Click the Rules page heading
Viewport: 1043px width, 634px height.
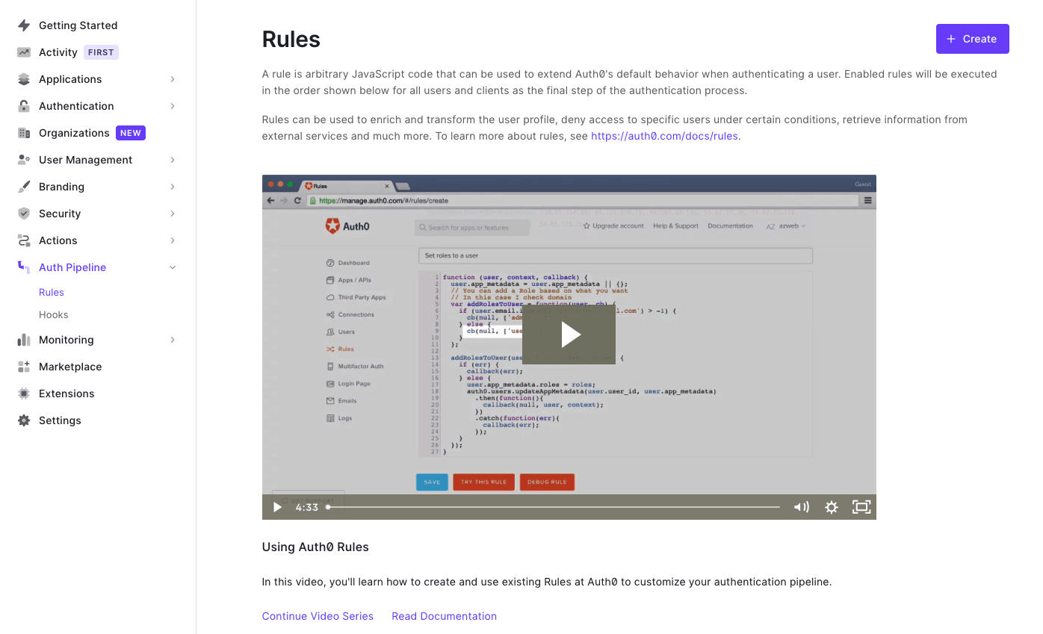291,40
